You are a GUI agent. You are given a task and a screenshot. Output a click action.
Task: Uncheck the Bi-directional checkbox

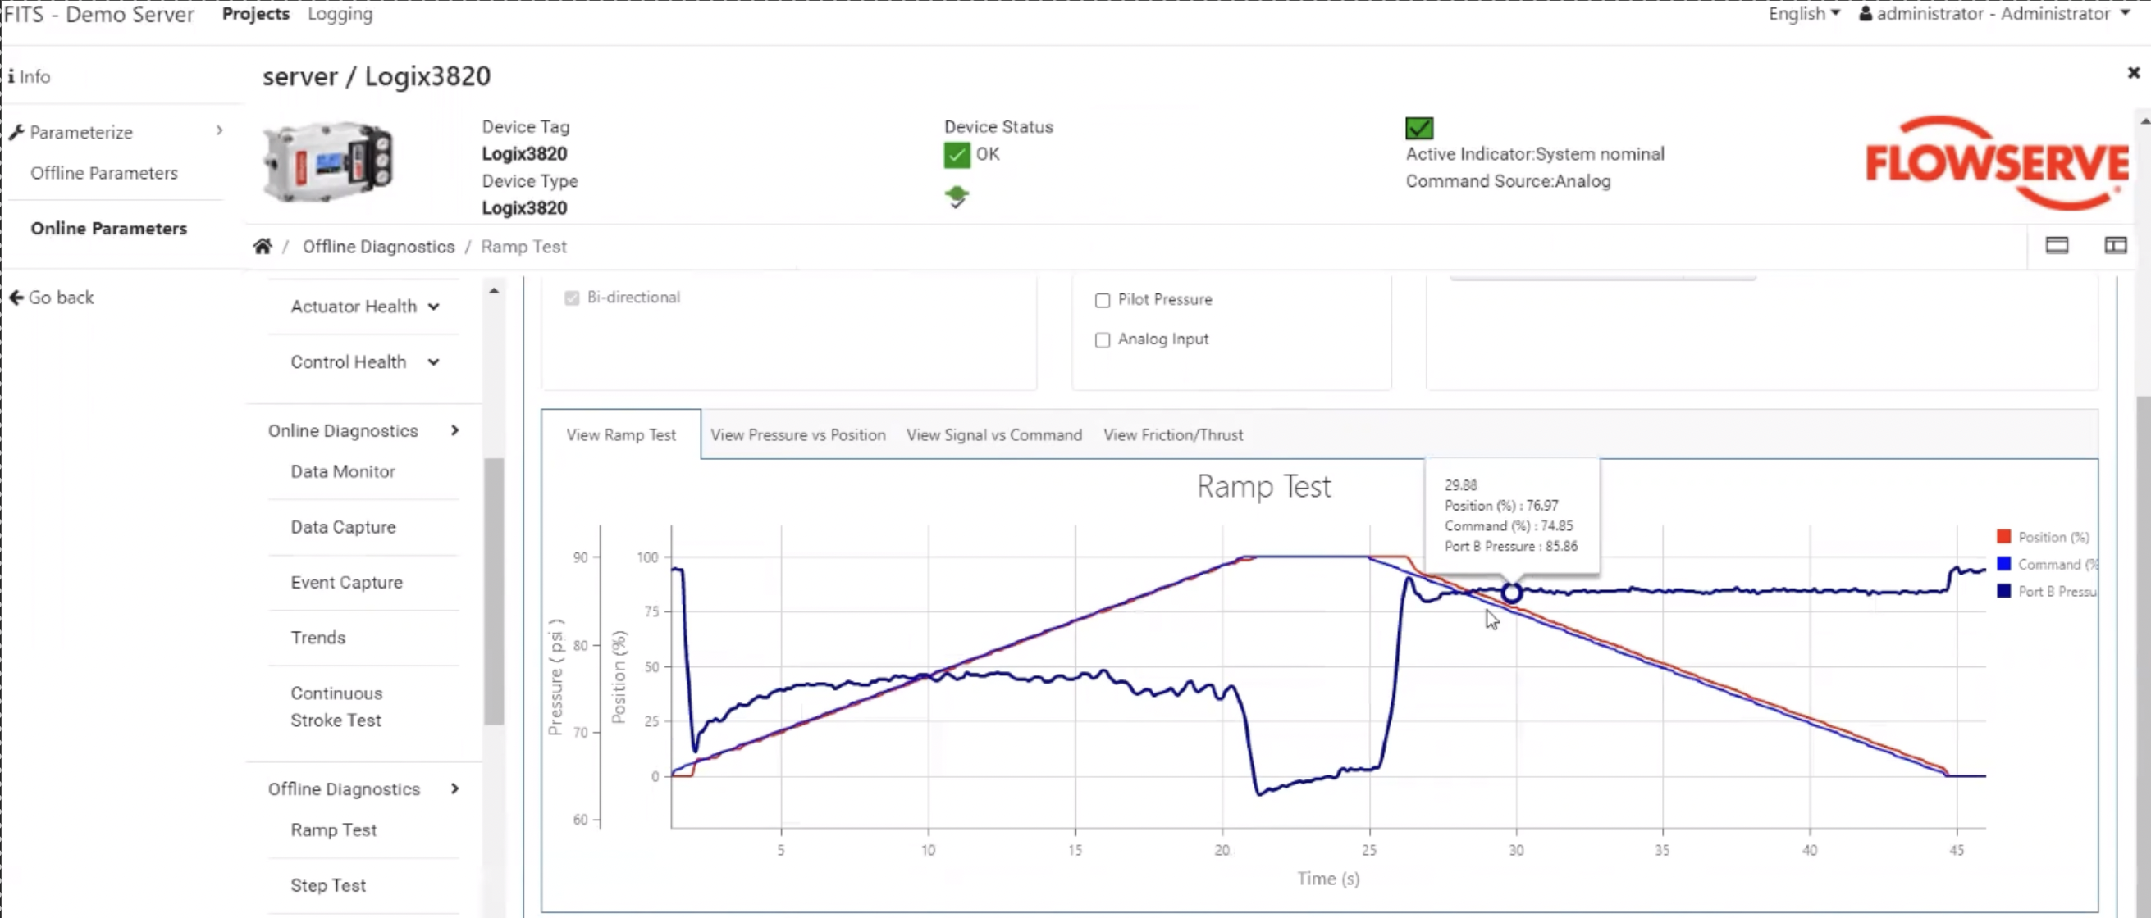click(x=571, y=298)
